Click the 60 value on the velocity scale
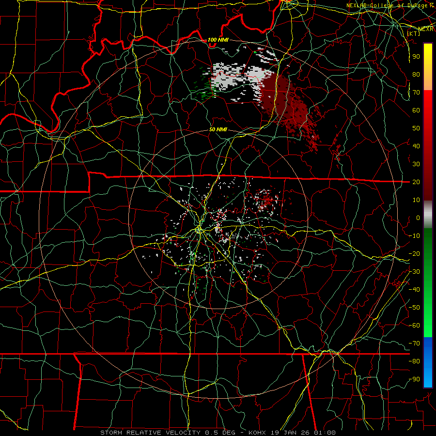 (x=416, y=110)
